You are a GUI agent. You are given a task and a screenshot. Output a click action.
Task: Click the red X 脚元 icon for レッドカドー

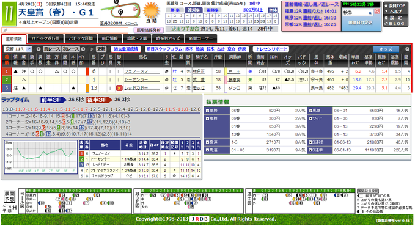tap(119, 88)
